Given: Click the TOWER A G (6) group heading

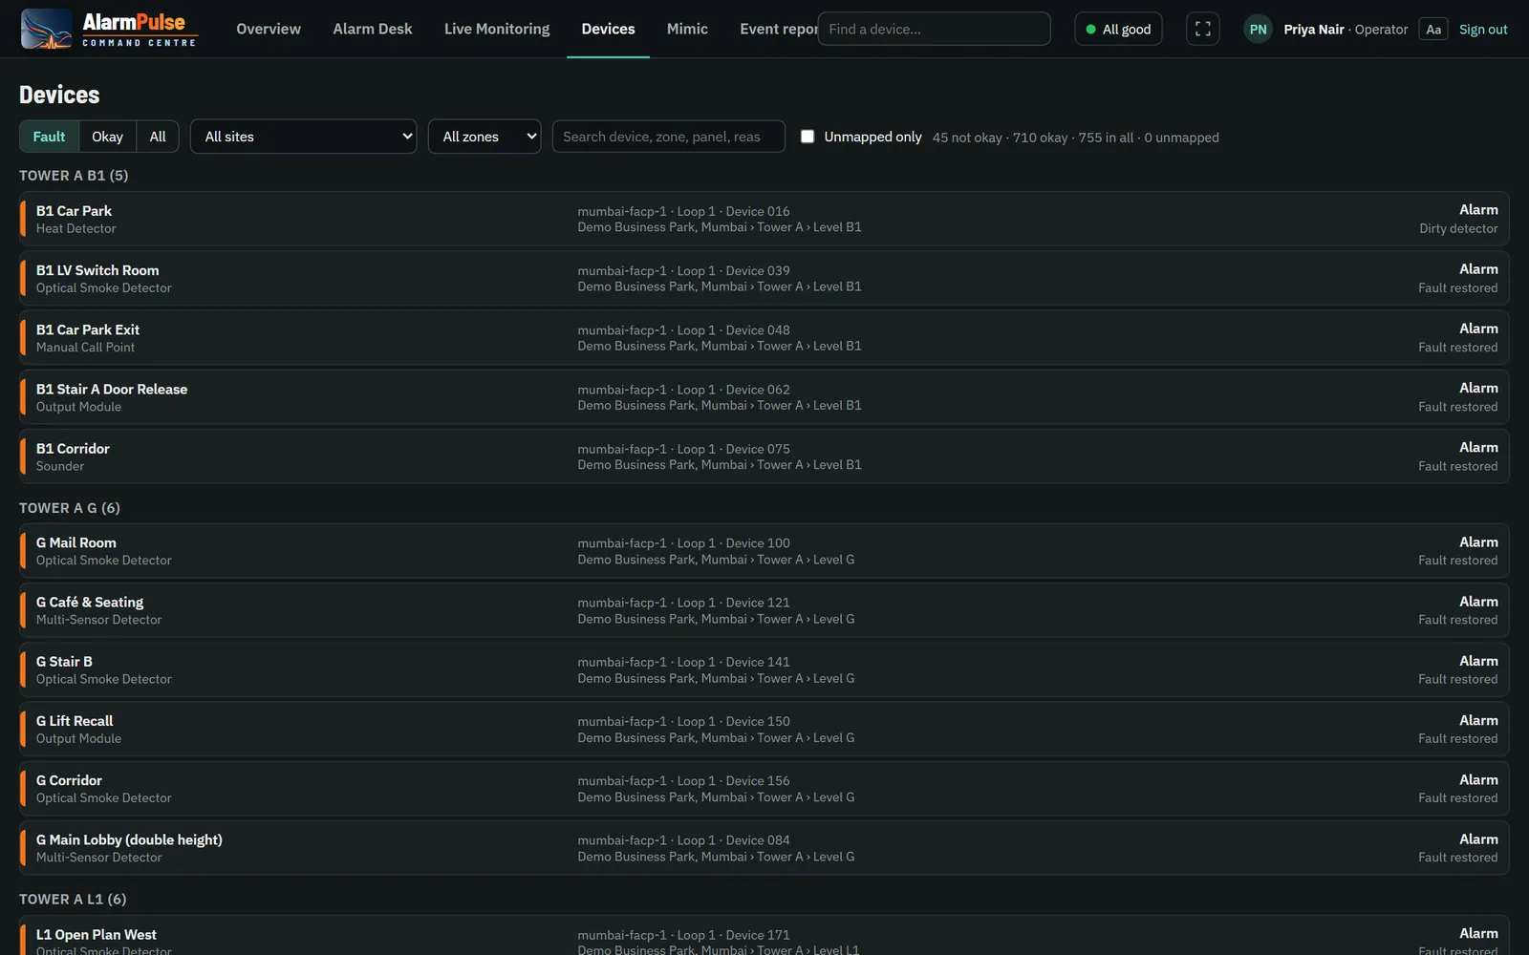Looking at the screenshot, I should tap(70, 508).
